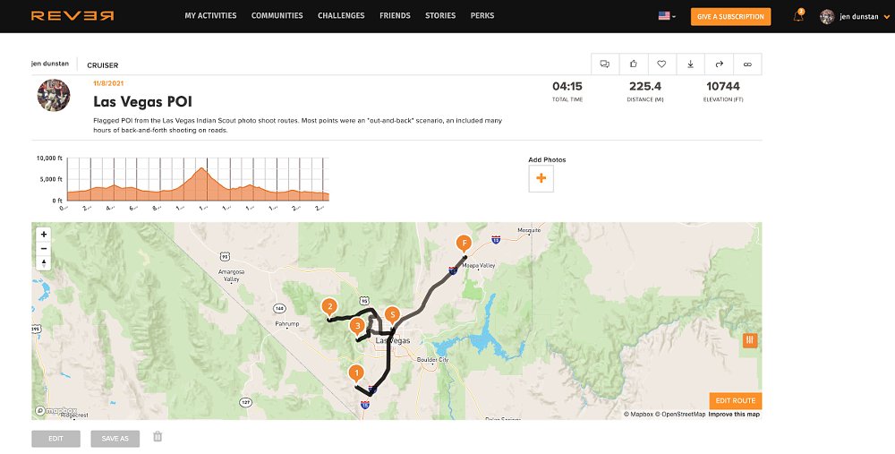This screenshot has height=454, width=895.
Task: Click the Add Photos plus box
Action: tap(541, 179)
